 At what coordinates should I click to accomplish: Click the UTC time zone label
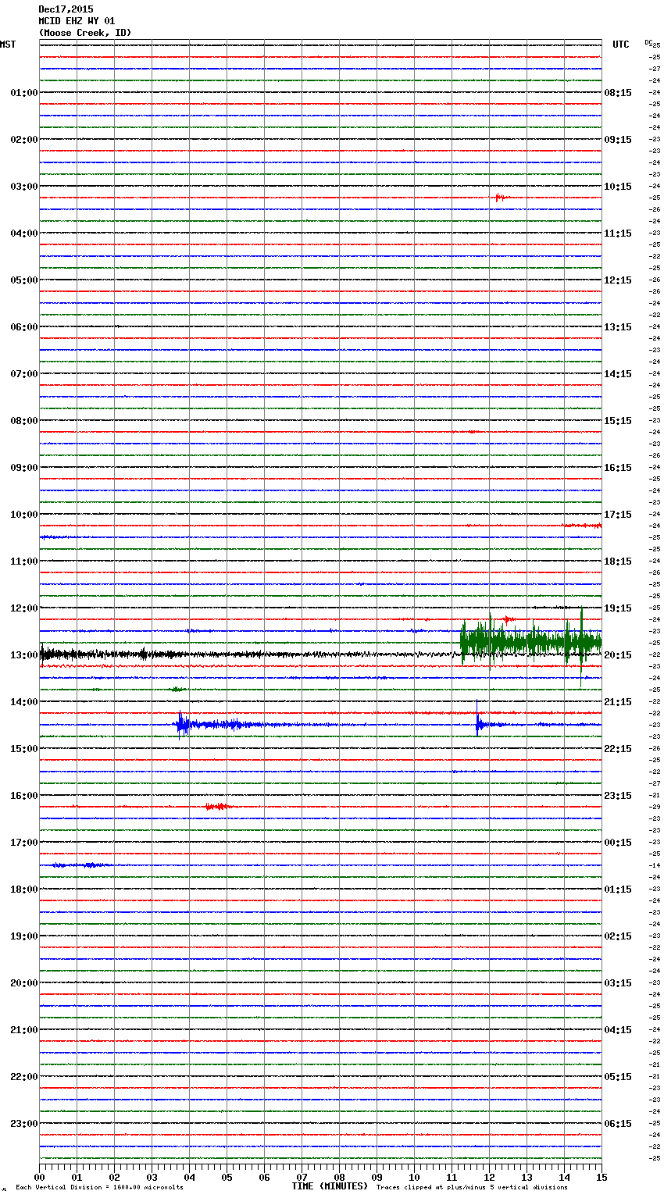click(621, 45)
